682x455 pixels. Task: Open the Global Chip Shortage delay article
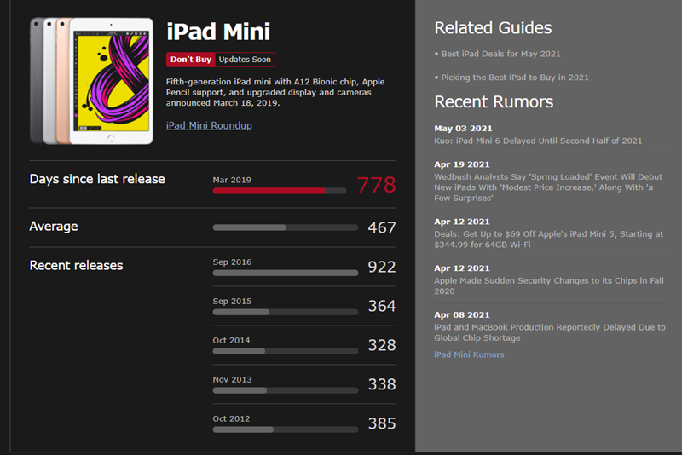click(x=550, y=332)
